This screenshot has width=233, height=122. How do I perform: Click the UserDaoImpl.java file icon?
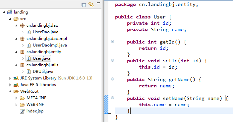(29, 45)
